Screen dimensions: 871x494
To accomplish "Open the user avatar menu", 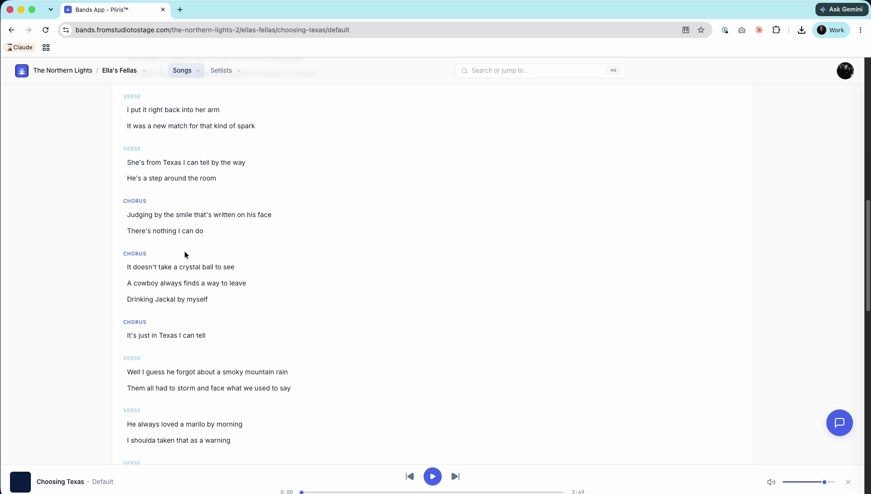I will tap(845, 70).
